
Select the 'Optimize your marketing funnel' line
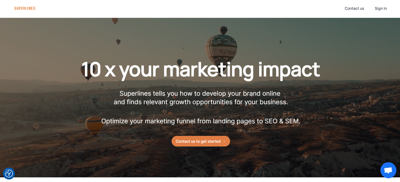201,121
